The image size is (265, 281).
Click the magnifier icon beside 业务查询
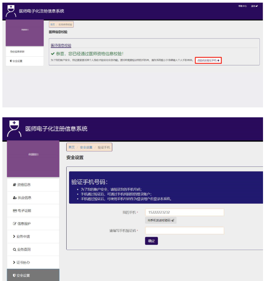click(15, 250)
